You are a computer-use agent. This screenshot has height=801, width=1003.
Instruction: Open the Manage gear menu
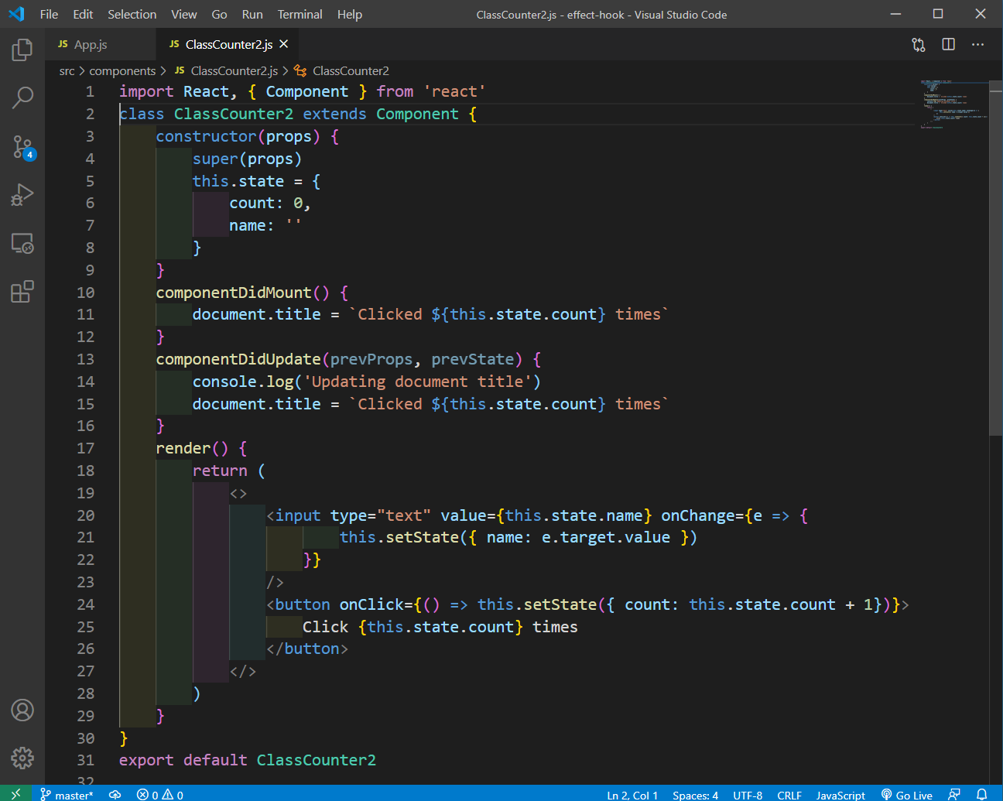click(x=22, y=758)
